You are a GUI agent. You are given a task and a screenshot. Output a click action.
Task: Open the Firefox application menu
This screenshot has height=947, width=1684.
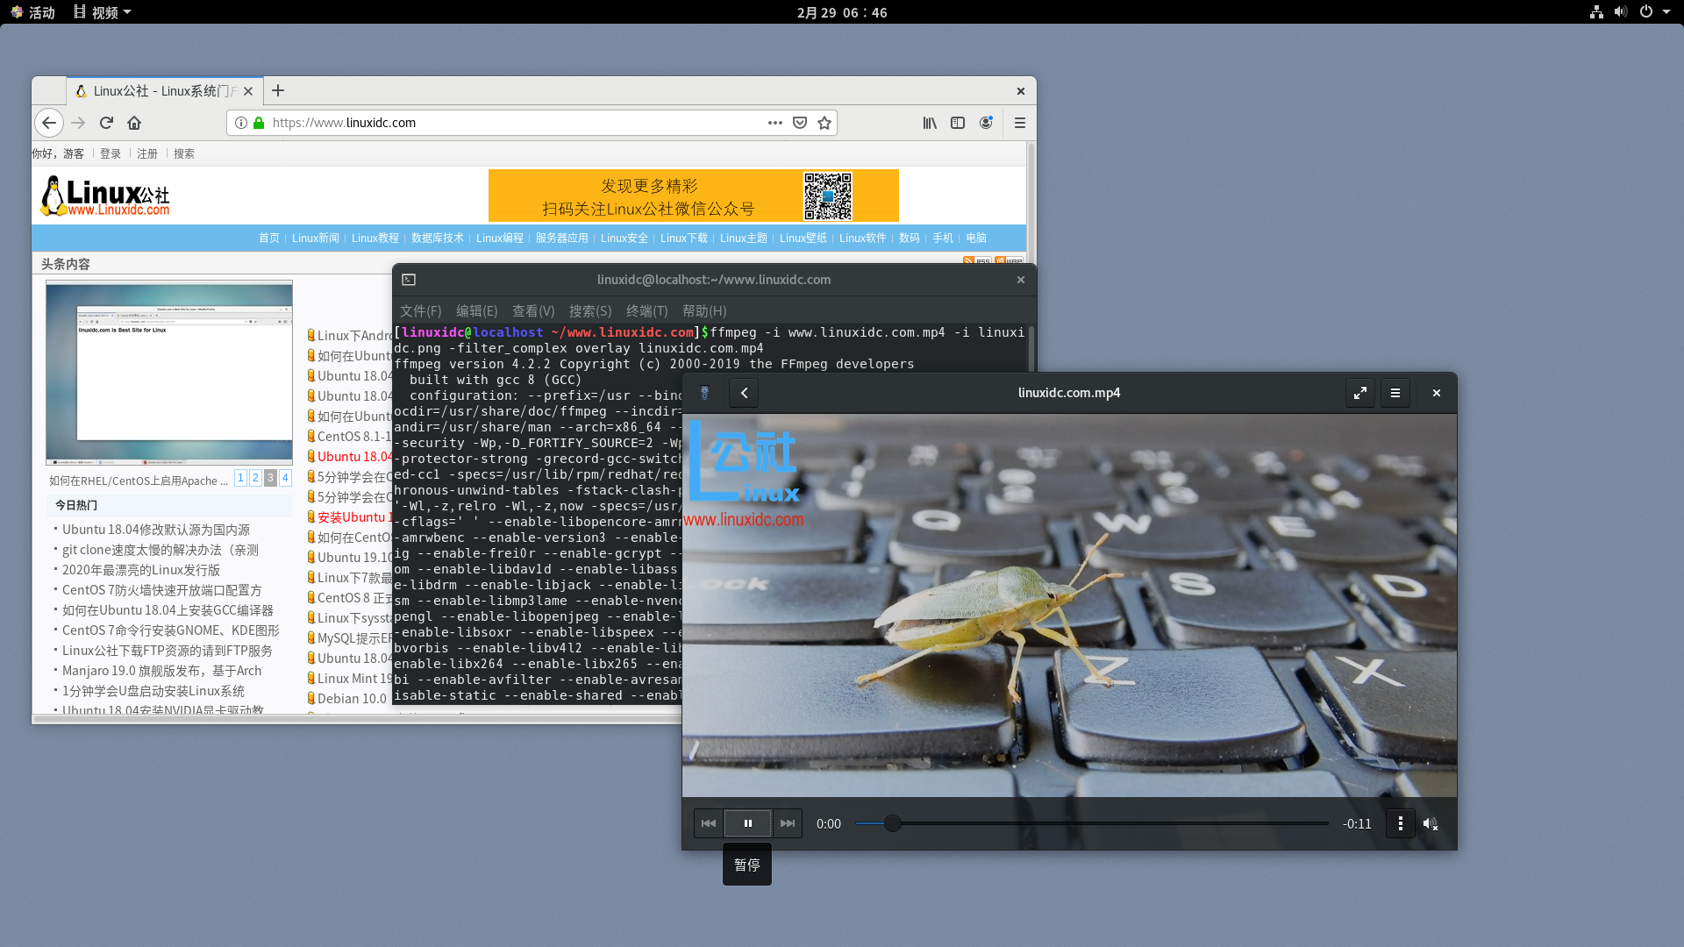tap(1019, 123)
